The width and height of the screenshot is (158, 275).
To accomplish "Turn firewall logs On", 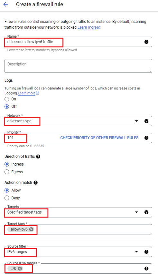I will pos(7,99).
